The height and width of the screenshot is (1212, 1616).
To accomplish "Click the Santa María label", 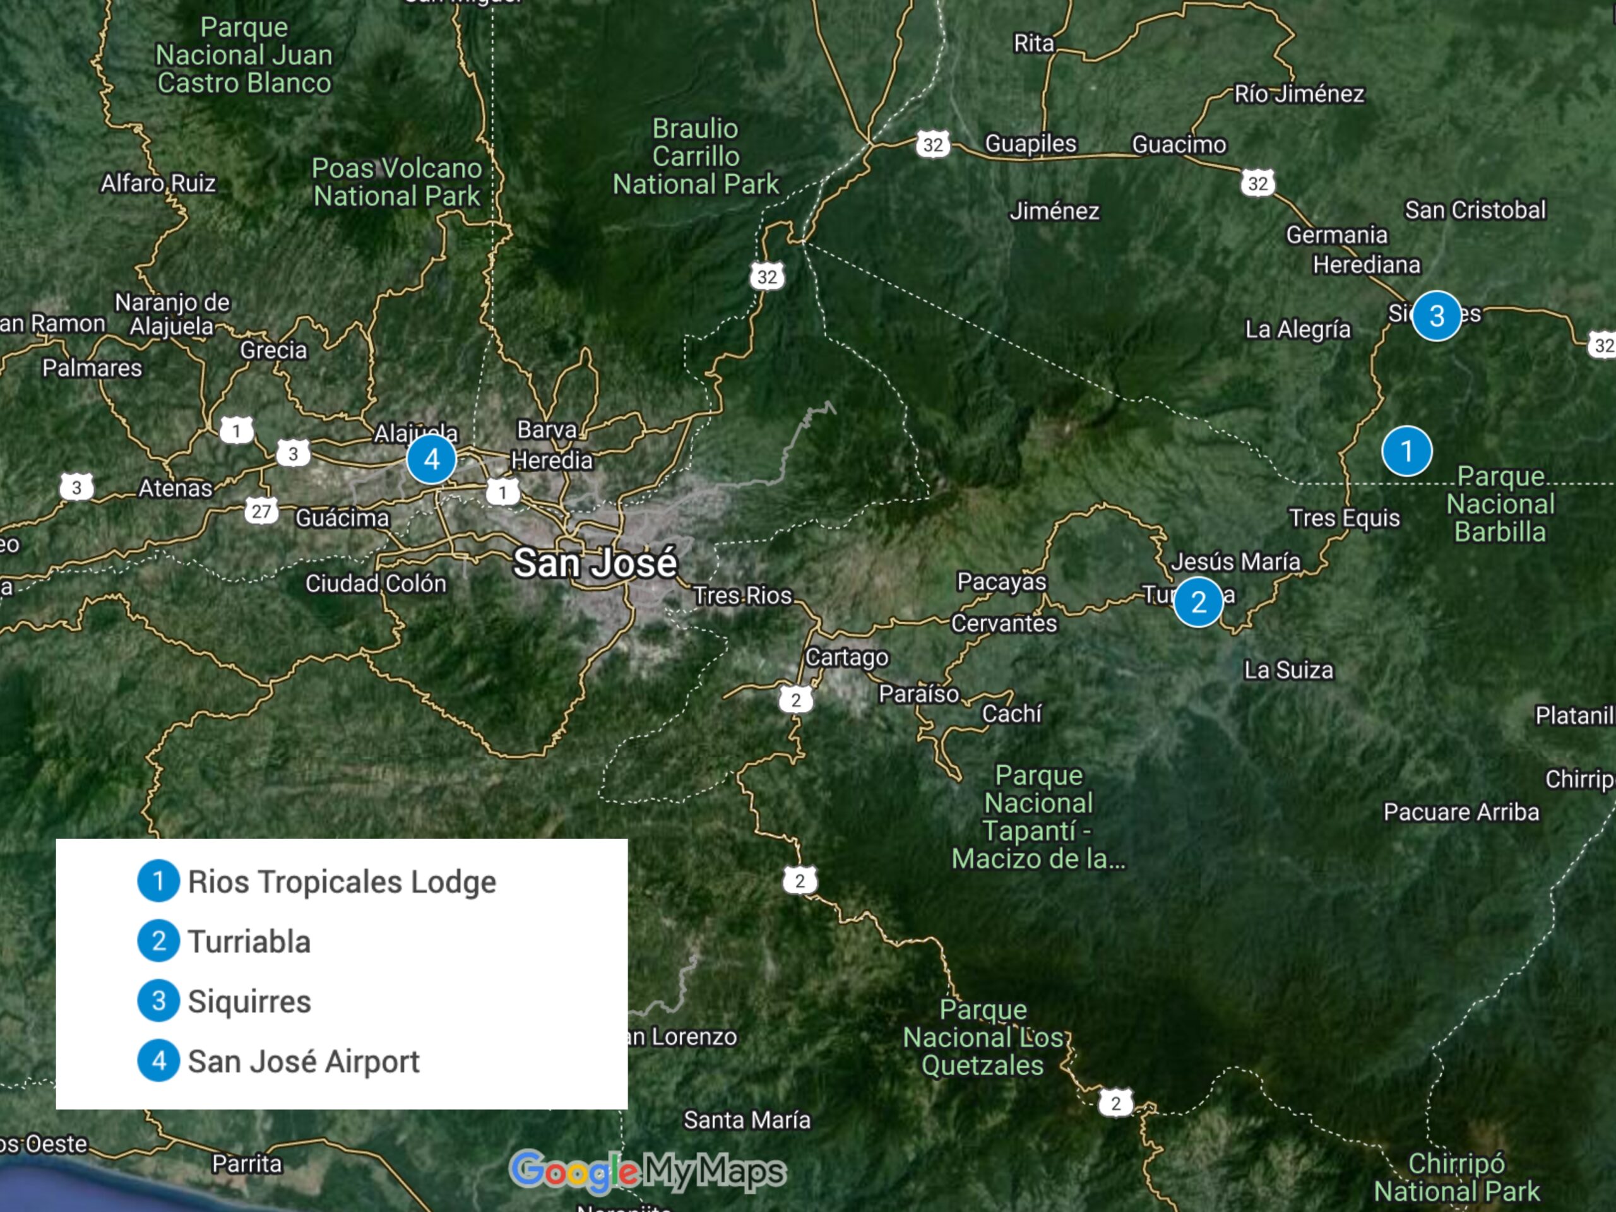I will click(747, 1120).
